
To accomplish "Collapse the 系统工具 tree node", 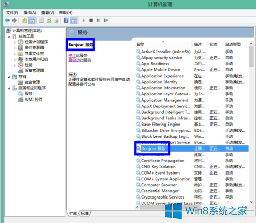I will point(9,37).
